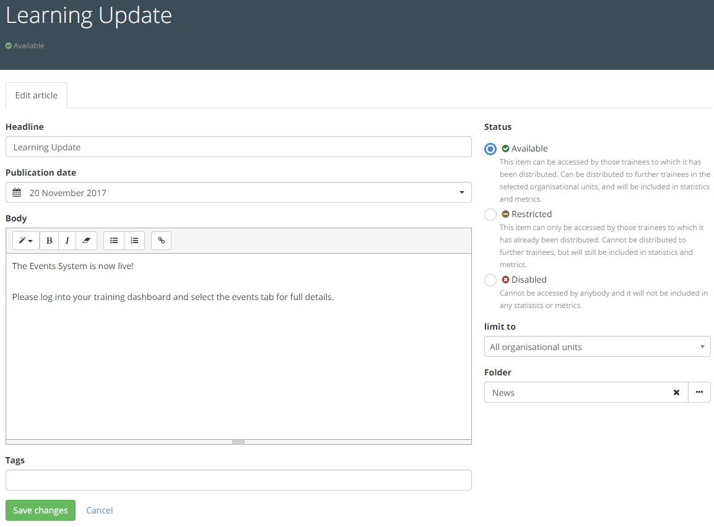
Task: Insert an ordered numbered list
Action: pos(134,241)
